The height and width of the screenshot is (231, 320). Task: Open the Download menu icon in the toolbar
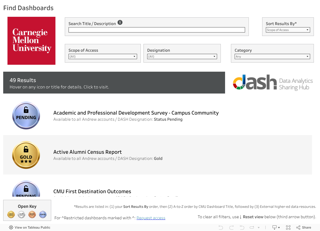(x=274, y=227)
